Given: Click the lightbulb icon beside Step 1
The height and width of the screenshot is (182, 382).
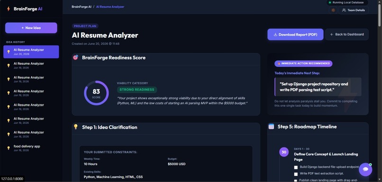Looking at the screenshot, I should click(x=75, y=127).
